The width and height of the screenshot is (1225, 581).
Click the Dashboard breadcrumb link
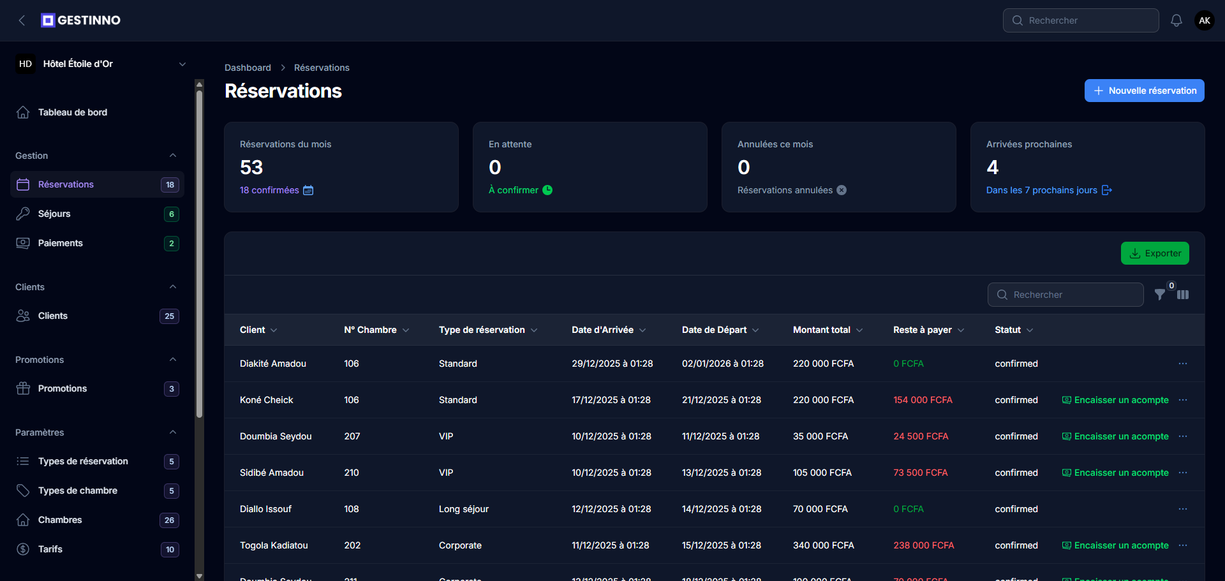point(248,68)
